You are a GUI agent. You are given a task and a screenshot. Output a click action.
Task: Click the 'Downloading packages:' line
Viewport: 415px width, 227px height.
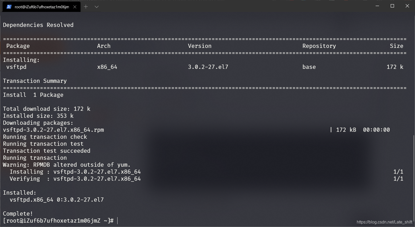coord(38,123)
